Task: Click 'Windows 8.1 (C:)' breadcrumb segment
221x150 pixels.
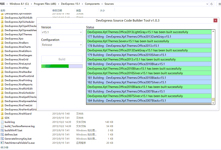Action: point(19,4)
